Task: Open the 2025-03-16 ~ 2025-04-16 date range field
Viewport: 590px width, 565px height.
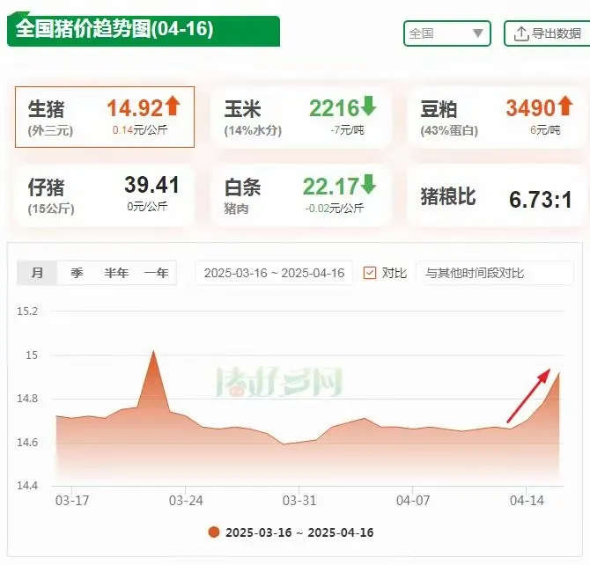Action: tap(274, 273)
